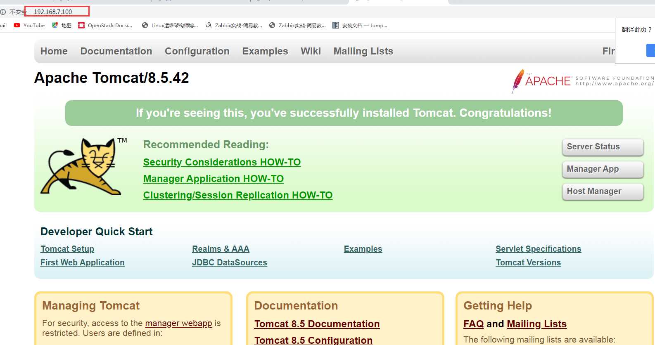This screenshot has width=655, height=345.
Task: Click the site security info icon
Action: click(x=2, y=12)
